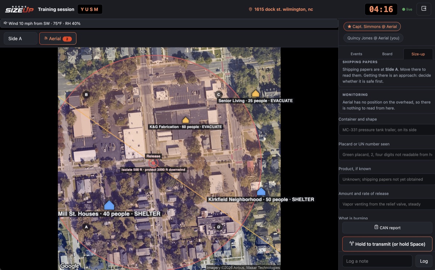
Task: Click the Isolate 500 ft protect 2000 ft label
Action: 153,170
